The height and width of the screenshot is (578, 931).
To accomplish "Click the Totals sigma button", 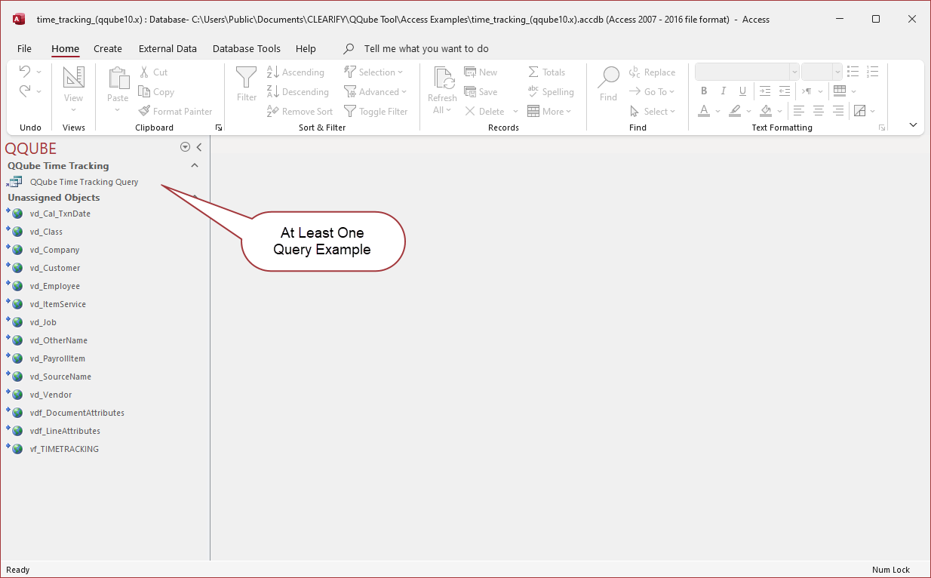I will pyautogui.click(x=546, y=72).
